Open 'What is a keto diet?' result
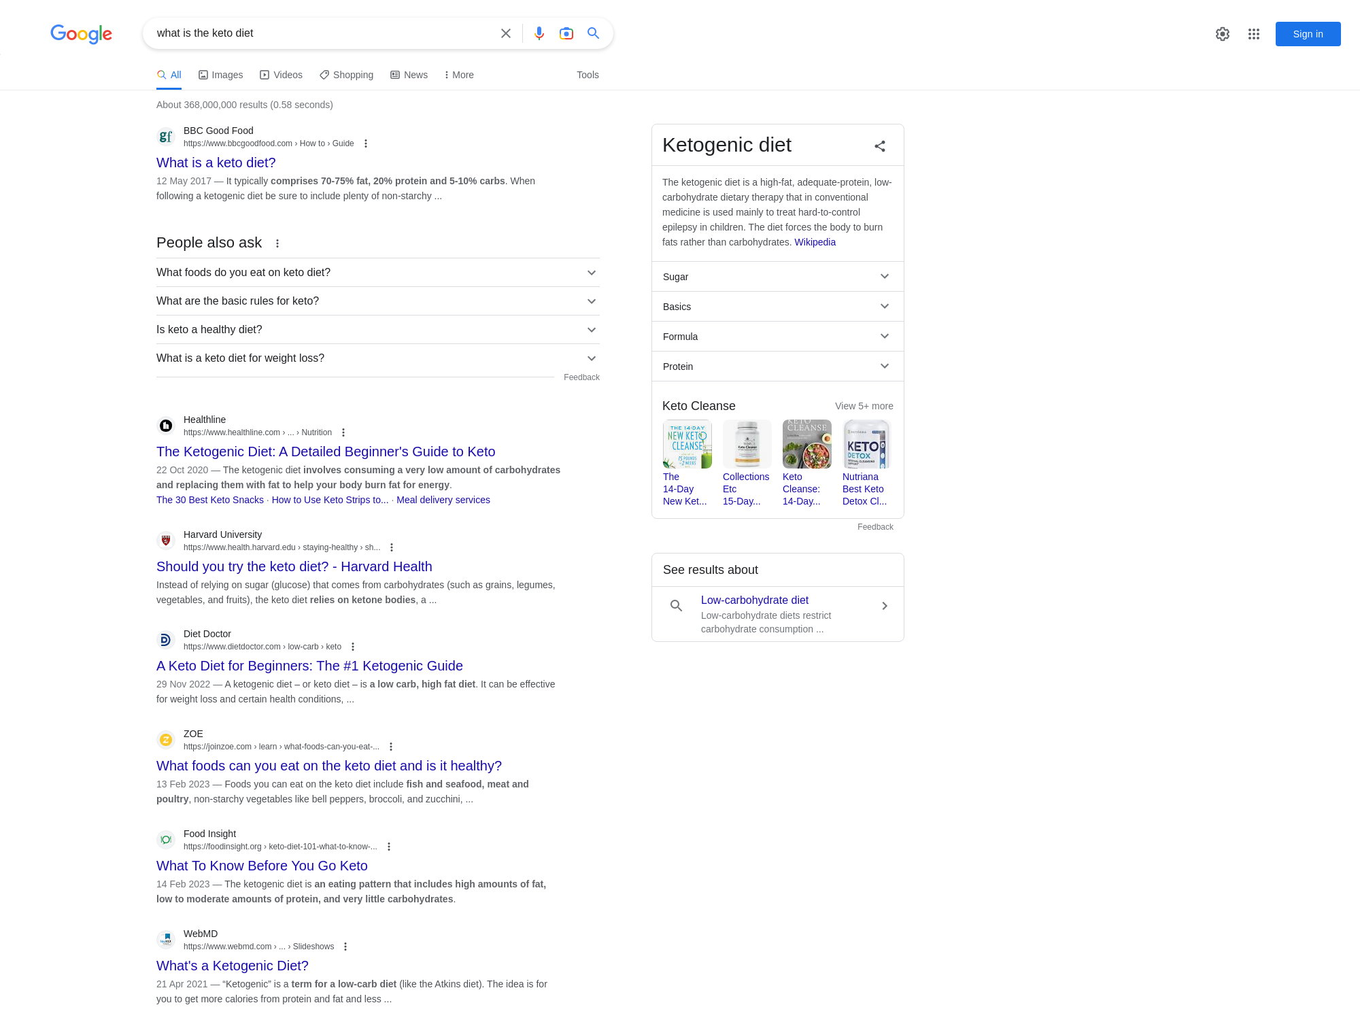 216,163
